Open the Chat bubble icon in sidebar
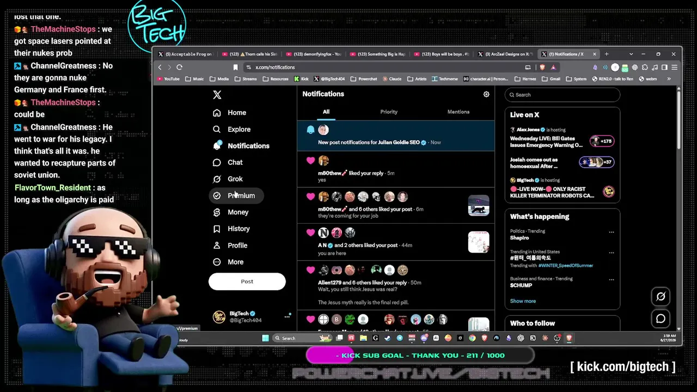The width and height of the screenshot is (697, 392). coord(217,162)
